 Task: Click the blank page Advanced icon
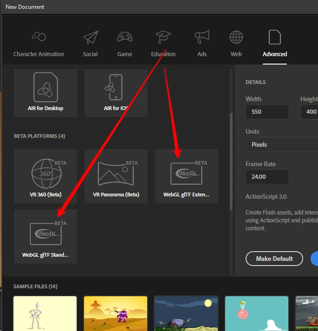(x=275, y=37)
